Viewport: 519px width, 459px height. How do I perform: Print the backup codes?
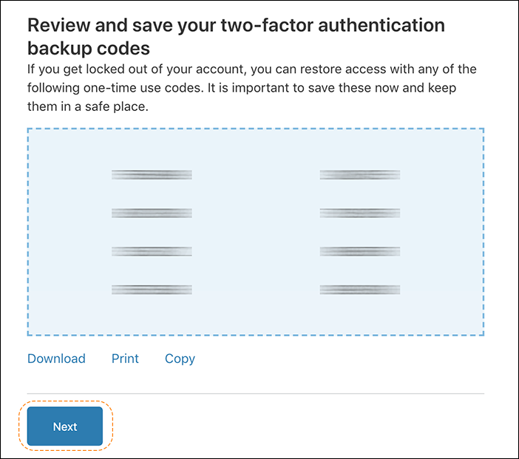tap(125, 358)
